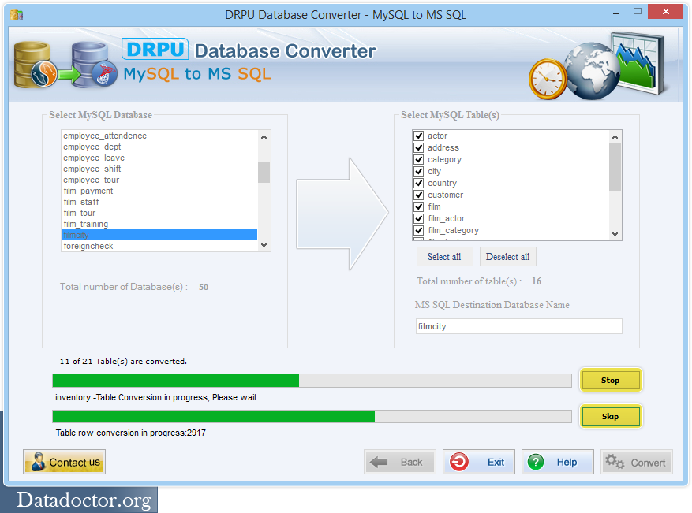692x513 pixels.
Task: Uncheck the actor table checkbox
Action: point(419,136)
